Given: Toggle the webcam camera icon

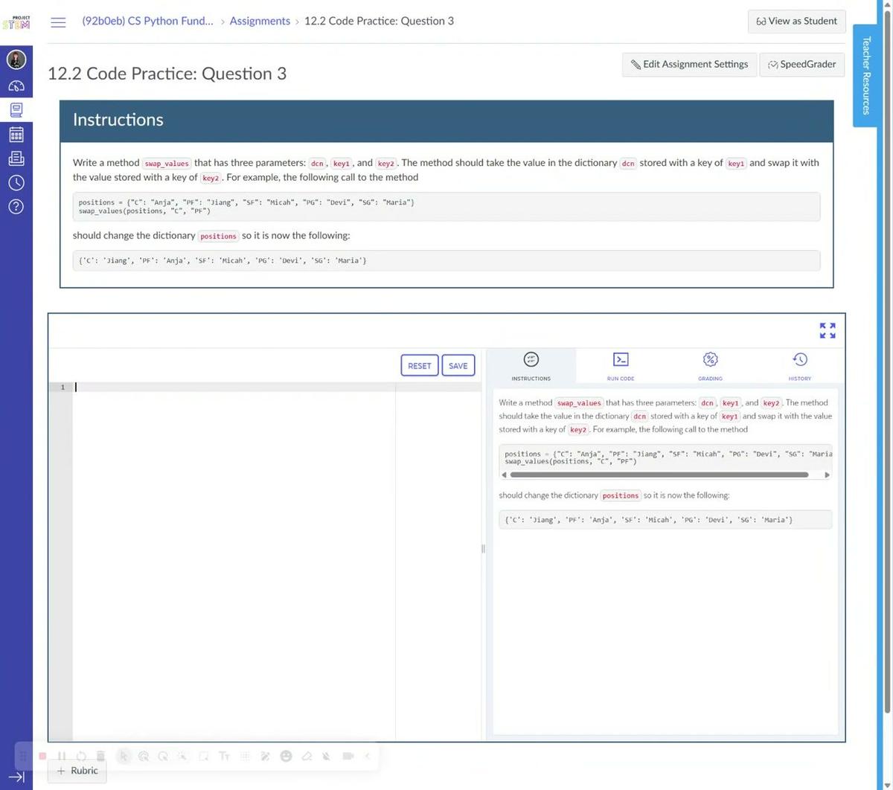Looking at the screenshot, I should point(348,757).
